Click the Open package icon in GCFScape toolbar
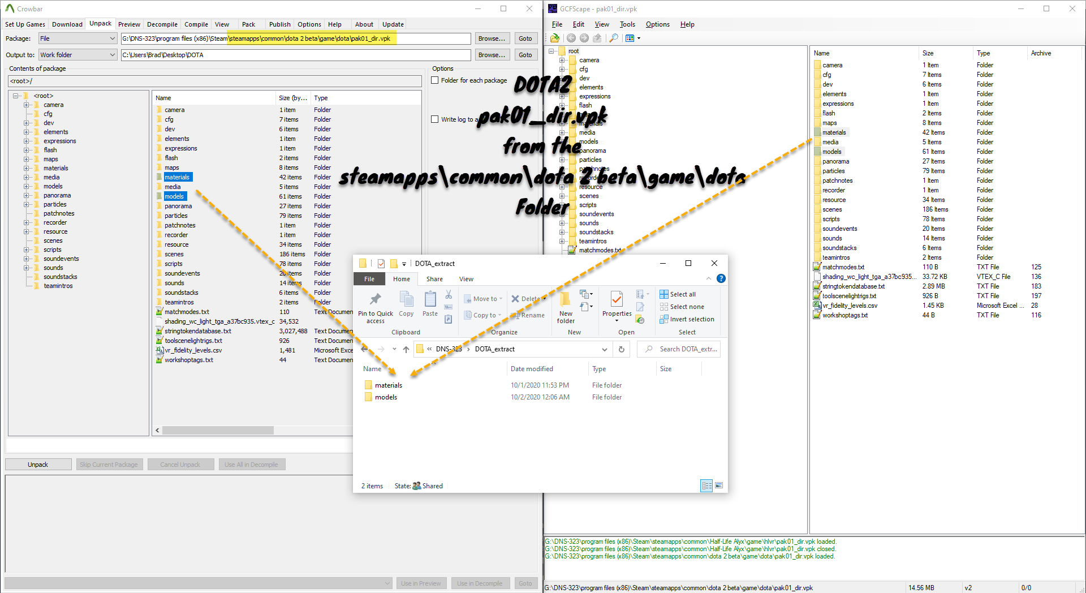 pos(555,38)
